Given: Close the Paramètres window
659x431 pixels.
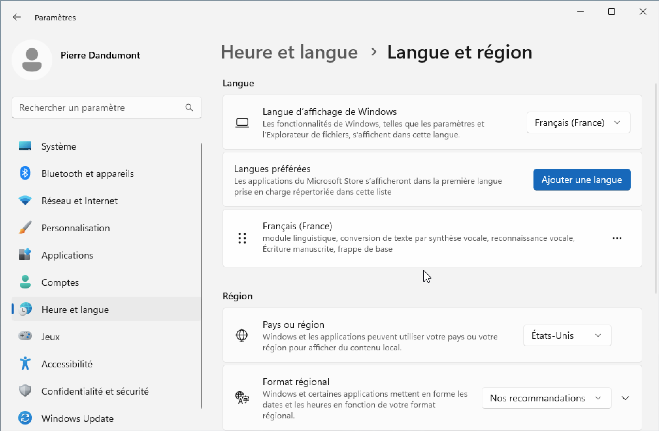Looking at the screenshot, I should pyautogui.click(x=643, y=12).
